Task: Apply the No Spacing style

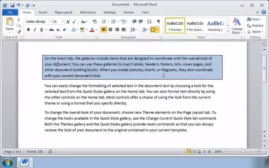Action: click(x=195, y=26)
